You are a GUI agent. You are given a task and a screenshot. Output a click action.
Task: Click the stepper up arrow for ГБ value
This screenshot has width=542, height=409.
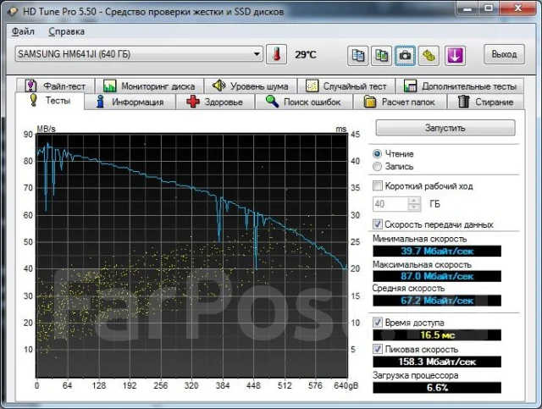(x=414, y=201)
